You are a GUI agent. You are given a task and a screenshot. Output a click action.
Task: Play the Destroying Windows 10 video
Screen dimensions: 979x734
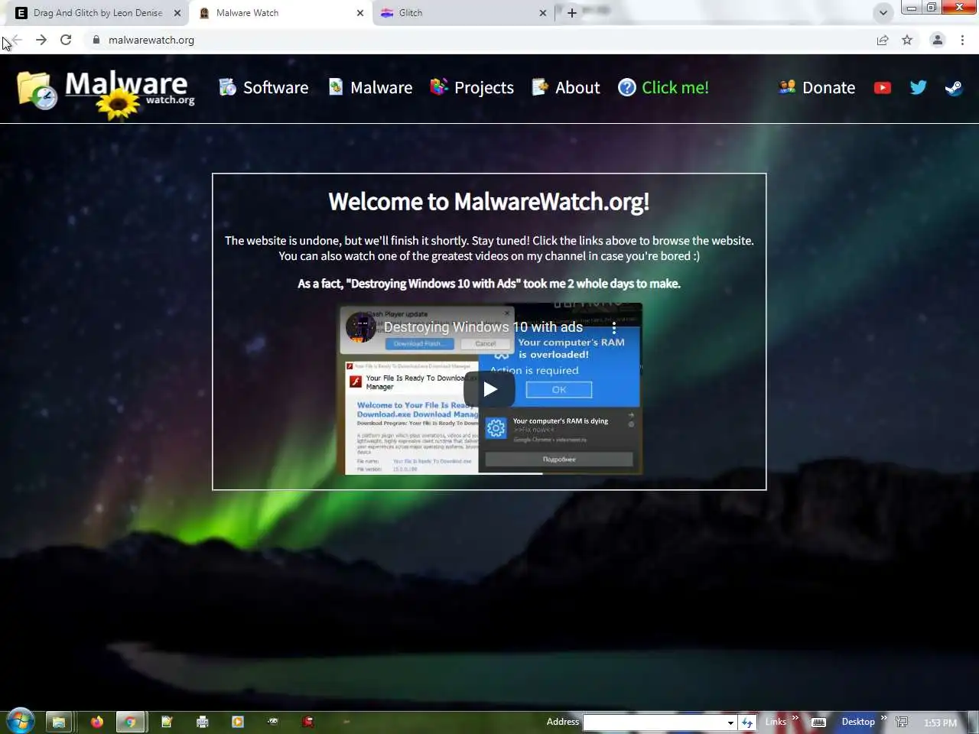[x=489, y=389]
